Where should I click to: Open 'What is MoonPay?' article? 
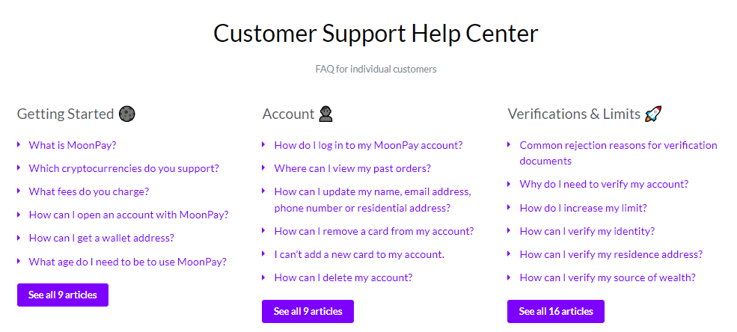point(73,145)
